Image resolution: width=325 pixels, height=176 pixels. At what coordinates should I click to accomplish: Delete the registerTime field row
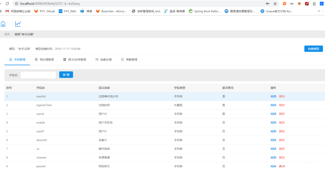click(x=282, y=105)
